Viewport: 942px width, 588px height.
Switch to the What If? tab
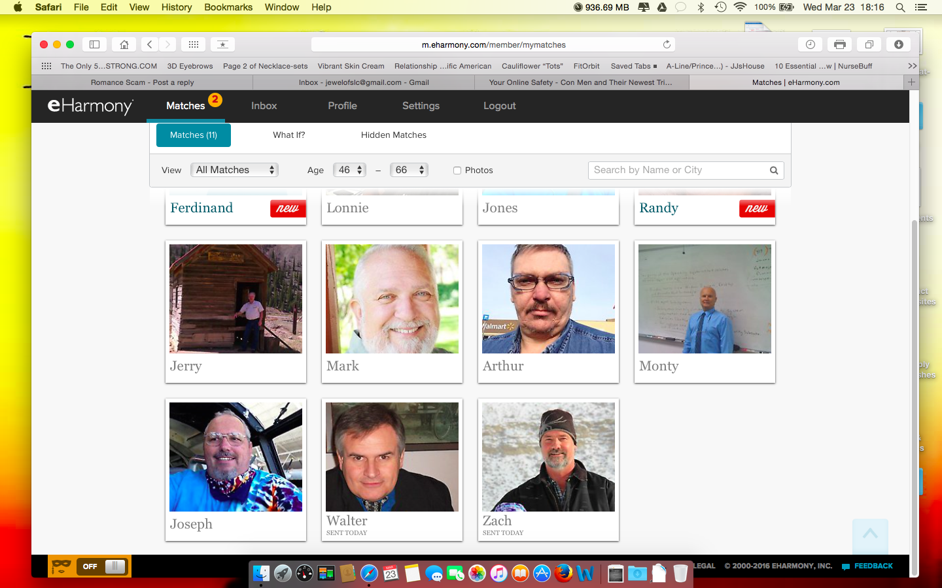point(289,135)
